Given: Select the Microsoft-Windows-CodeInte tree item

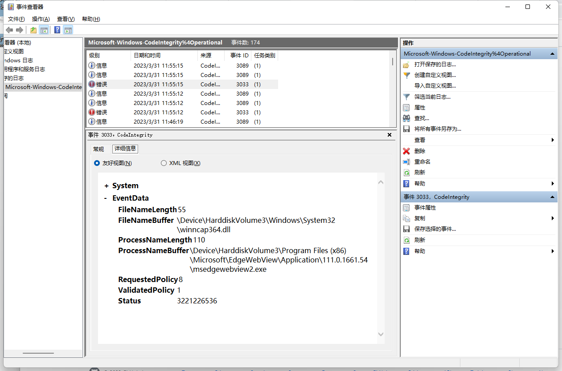Looking at the screenshot, I should [x=43, y=87].
